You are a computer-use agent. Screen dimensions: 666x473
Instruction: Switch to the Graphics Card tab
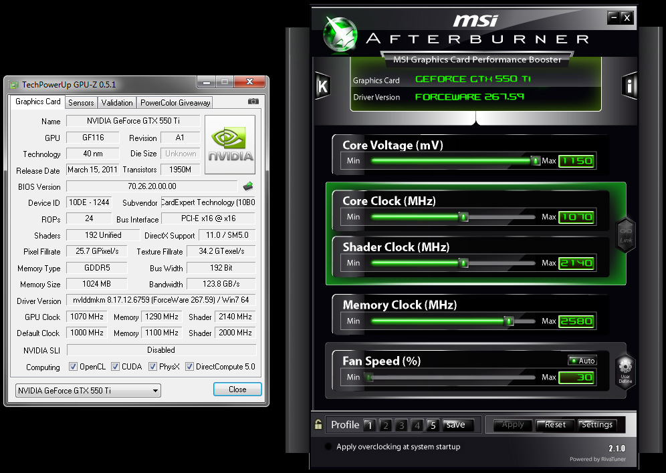click(x=37, y=102)
